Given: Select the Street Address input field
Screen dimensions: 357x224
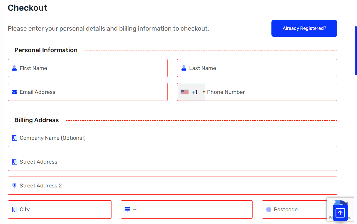Looking at the screenshot, I should (x=172, y=162).
